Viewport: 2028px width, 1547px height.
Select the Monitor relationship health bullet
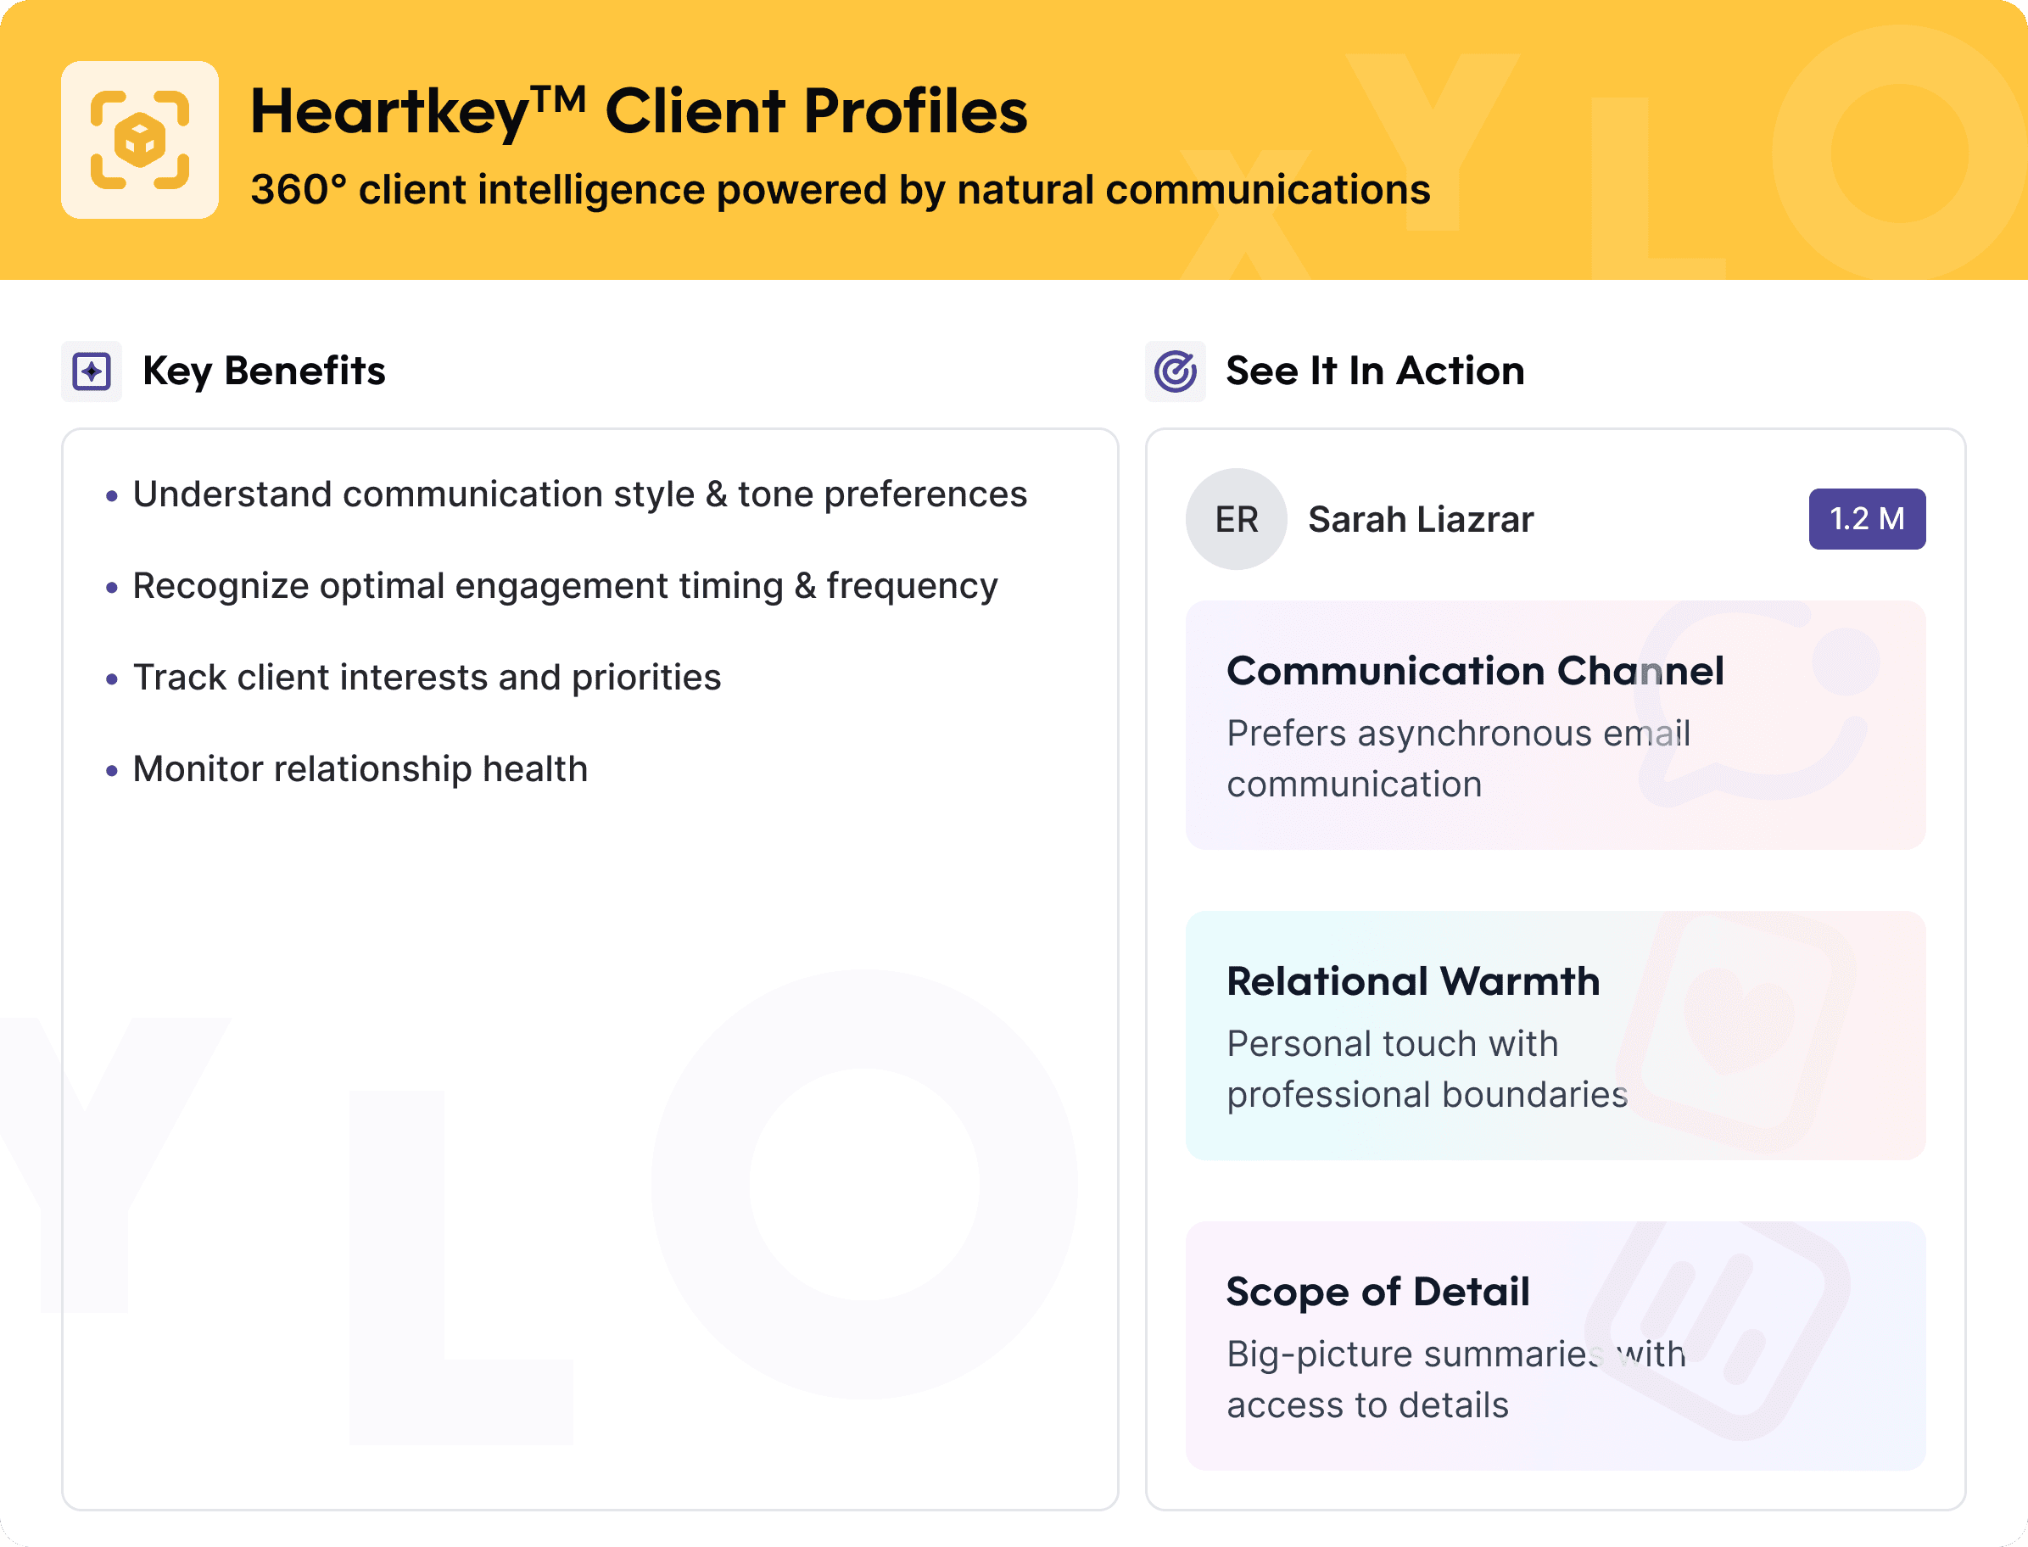coord(360,769)
